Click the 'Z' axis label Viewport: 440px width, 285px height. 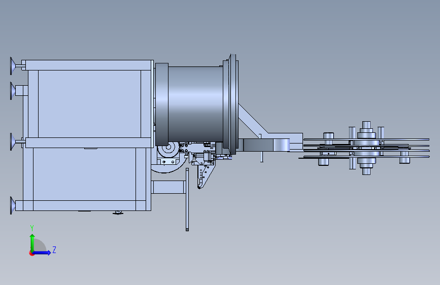coord(54,250)
